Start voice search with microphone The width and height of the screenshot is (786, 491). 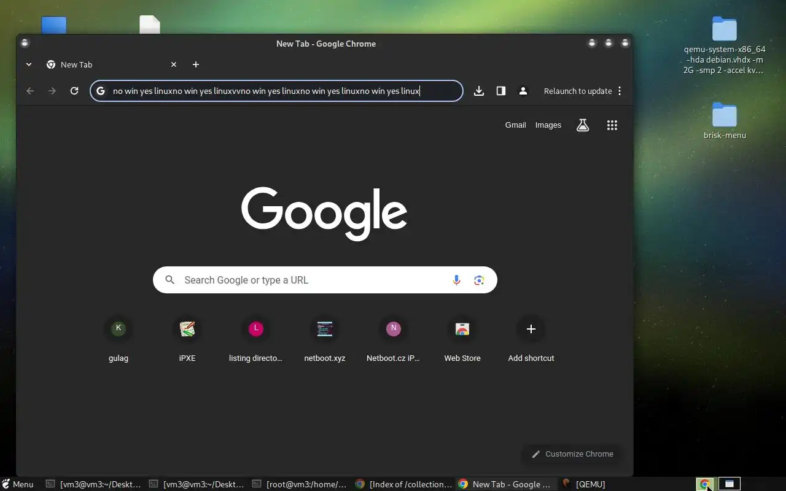click(456, 280)
